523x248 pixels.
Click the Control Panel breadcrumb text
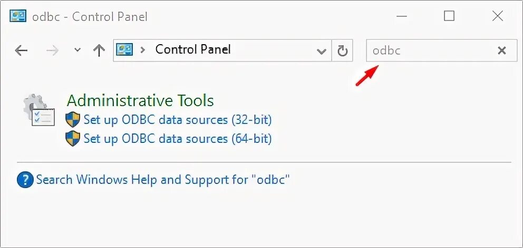pyautogui.click(x=193, y=50)
